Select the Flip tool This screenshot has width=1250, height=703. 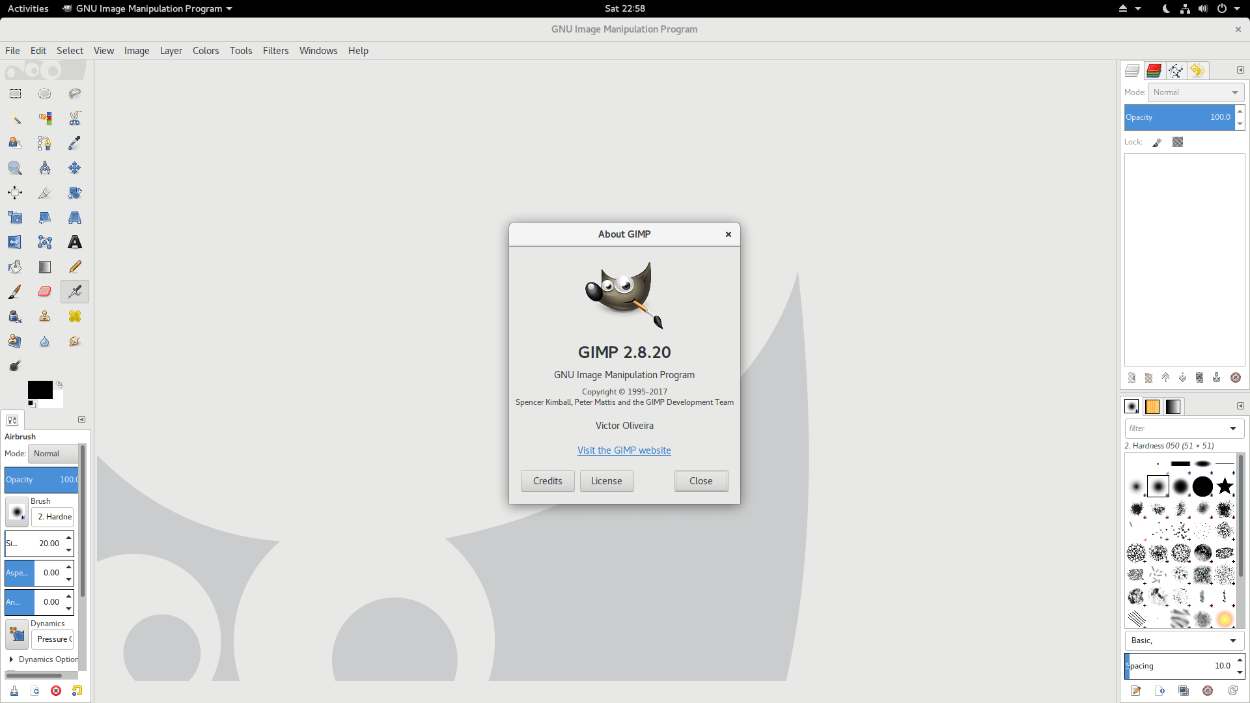coord(15,242)
